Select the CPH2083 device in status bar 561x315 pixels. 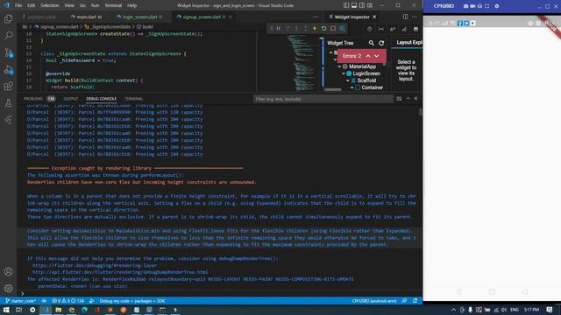(374, 301)
